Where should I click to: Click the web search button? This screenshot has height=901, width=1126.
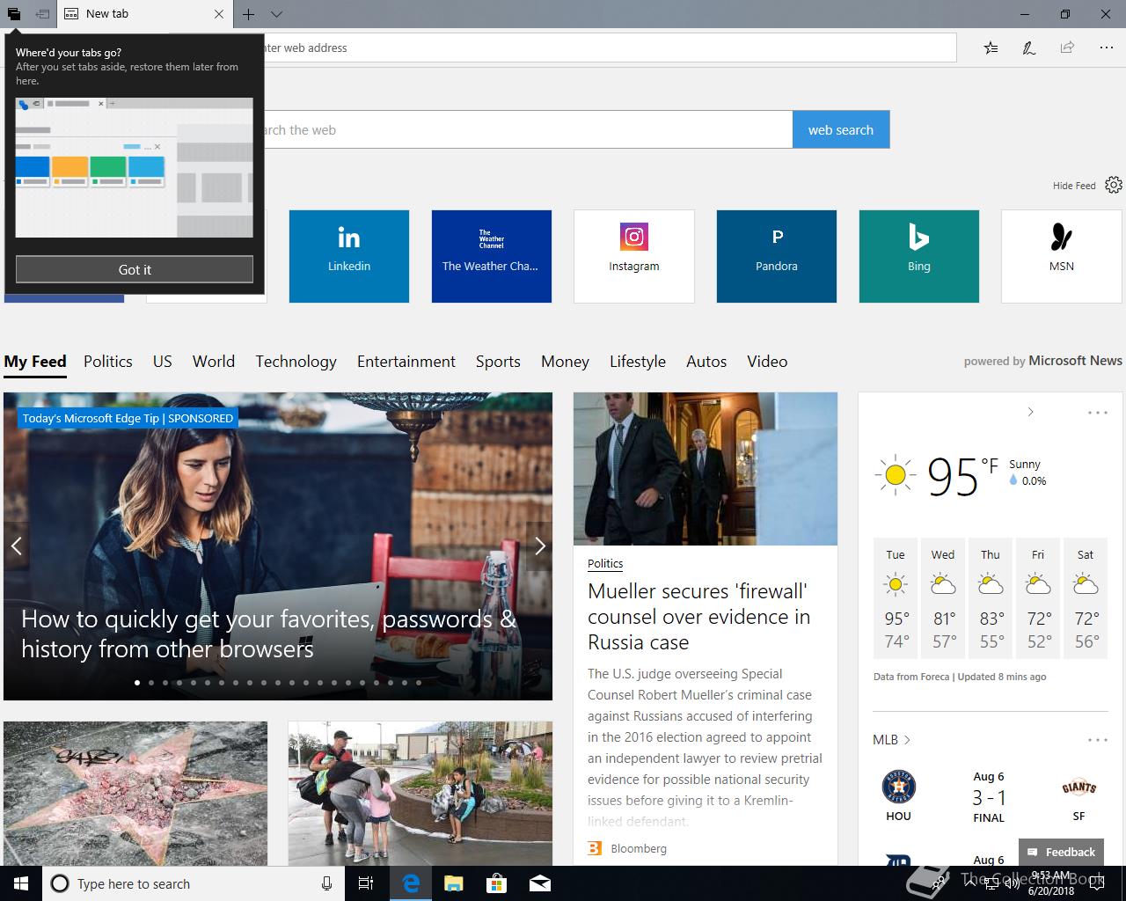(x=841, y=129)
